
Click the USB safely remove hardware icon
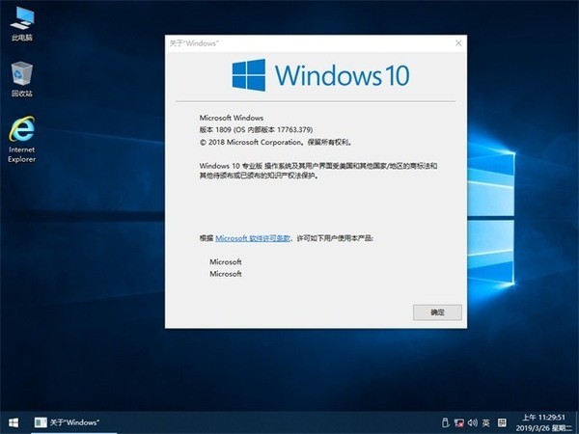[x=442, y=422]
